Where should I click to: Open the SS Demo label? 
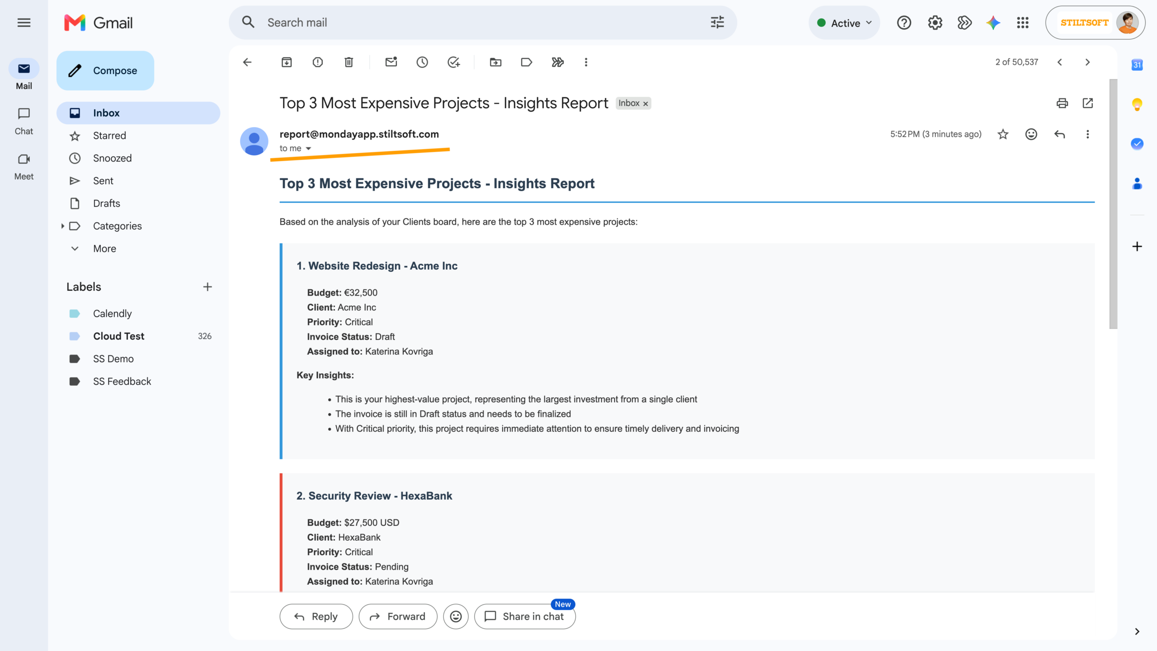point(138,359)
